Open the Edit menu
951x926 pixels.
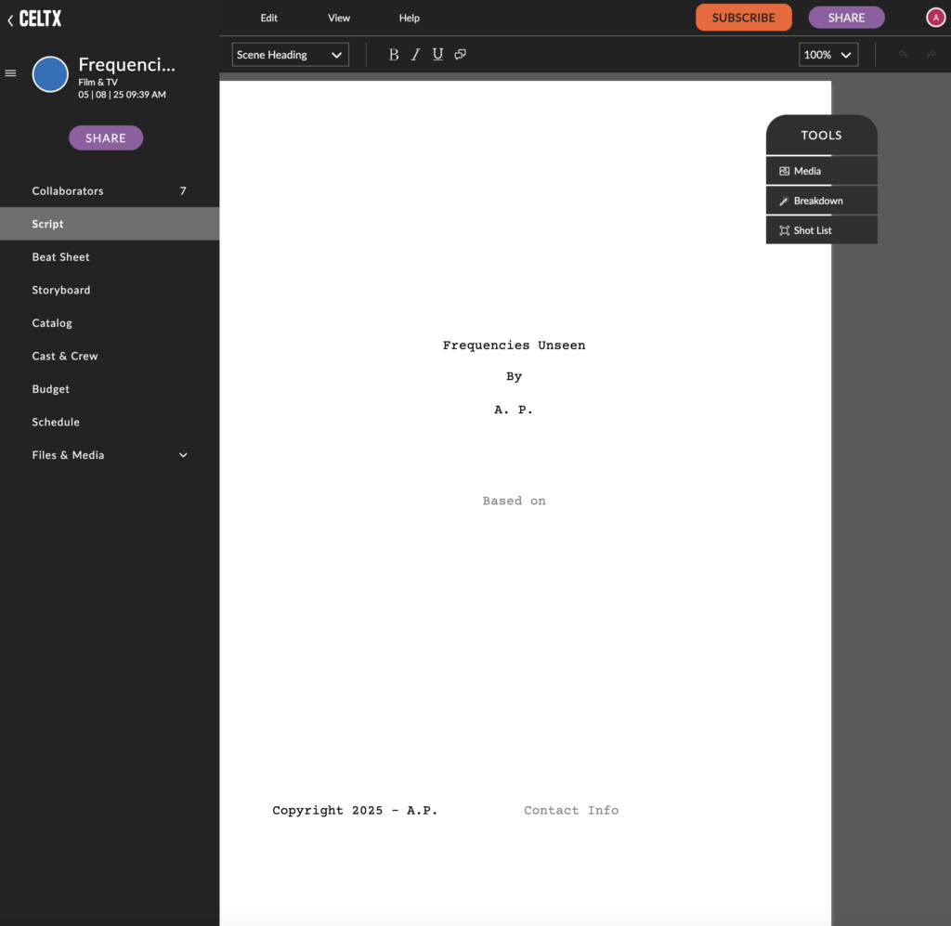[x=268, y=18]
